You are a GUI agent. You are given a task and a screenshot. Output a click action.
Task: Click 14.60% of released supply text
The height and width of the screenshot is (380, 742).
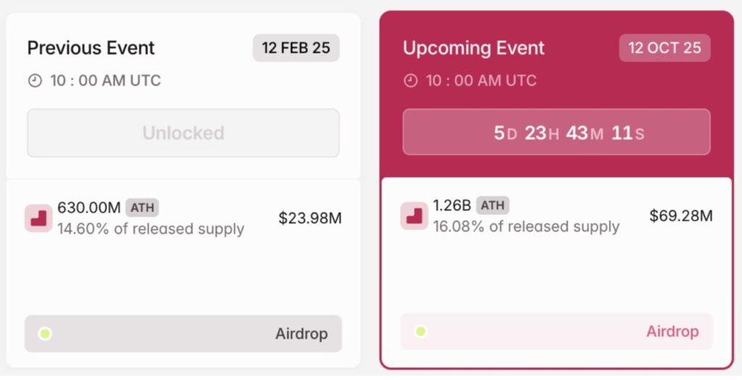pyautogui.click(x=151, y=229)
